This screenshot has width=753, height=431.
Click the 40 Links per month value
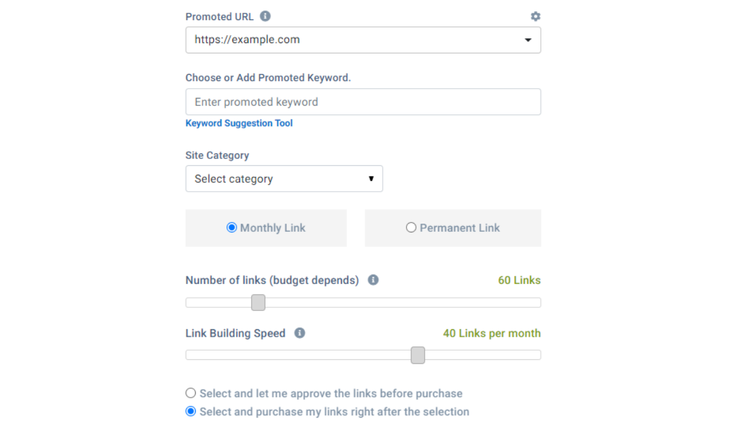[x=491, y=333]
